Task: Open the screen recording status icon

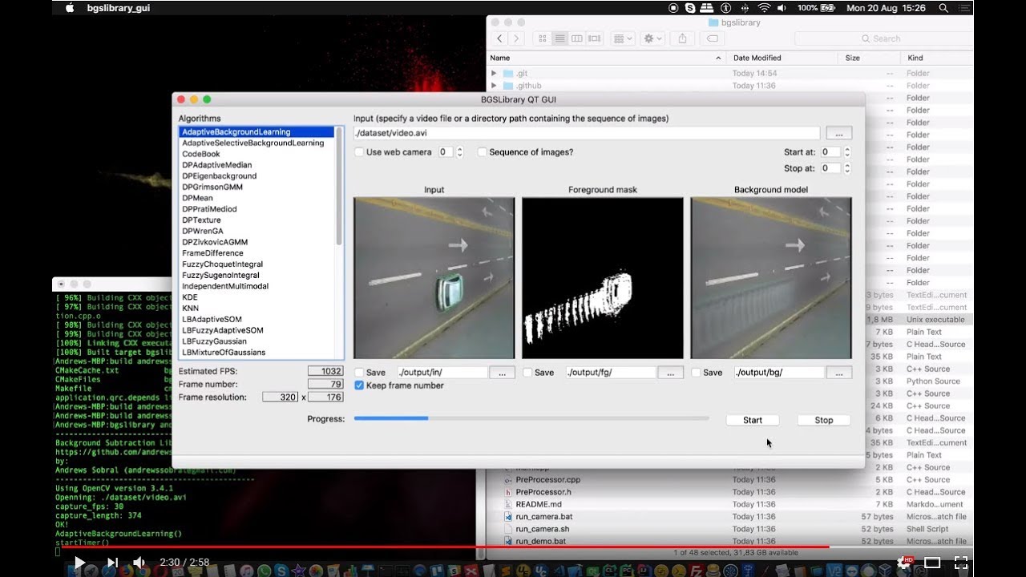Action: pos(673,8)
